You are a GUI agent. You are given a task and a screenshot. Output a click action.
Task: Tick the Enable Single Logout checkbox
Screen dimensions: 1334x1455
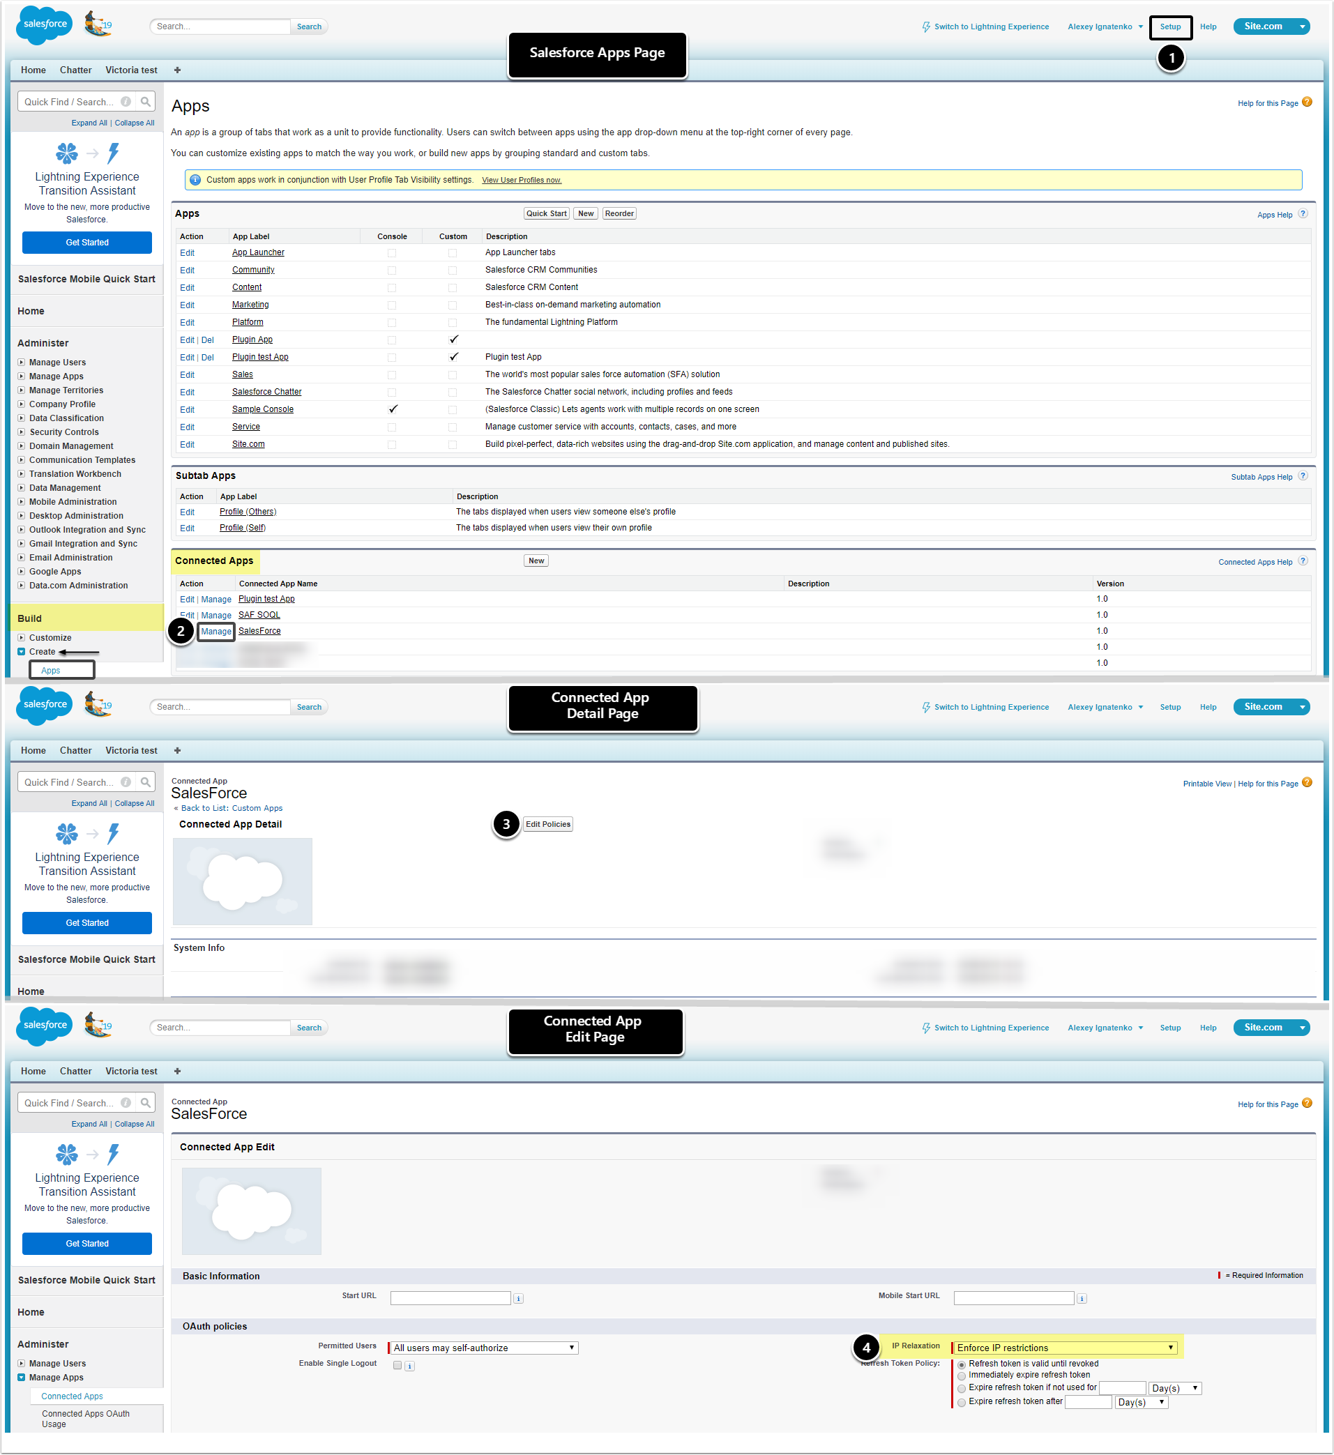(x=397, y=1365)
